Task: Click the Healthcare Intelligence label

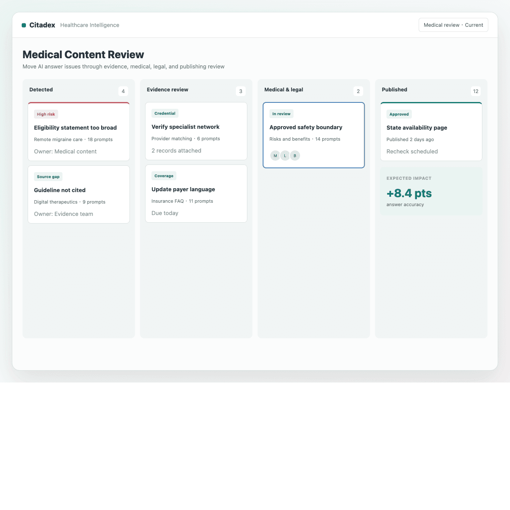Action: pyautogui.click(x=90, y=25)
